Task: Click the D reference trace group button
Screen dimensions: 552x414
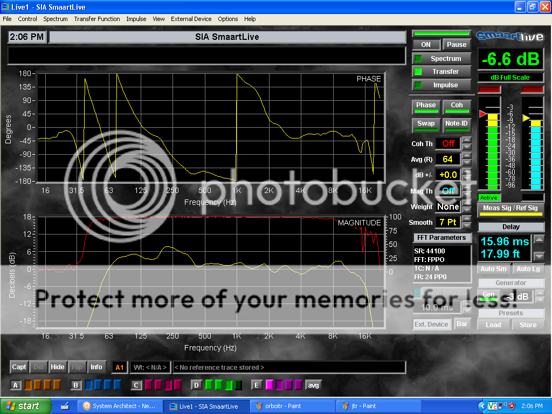Action: (x=197, y=385)
